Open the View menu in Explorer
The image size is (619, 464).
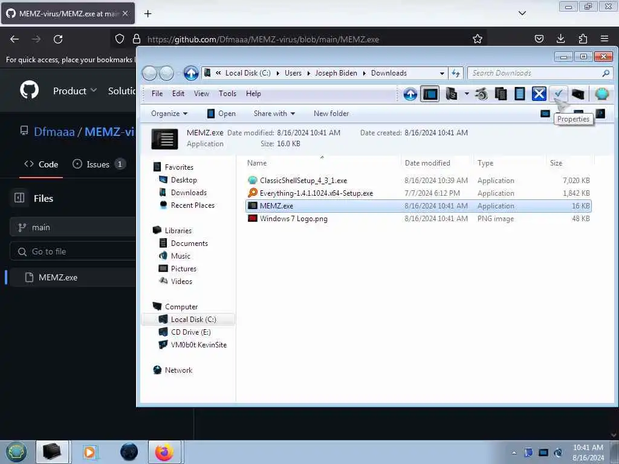[x=201, y=94]
